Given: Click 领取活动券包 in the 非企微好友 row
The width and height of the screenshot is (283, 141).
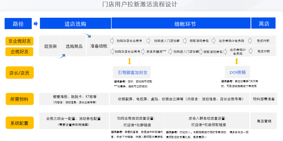Looking at the screenshot, I should click(x=199, y=41).
